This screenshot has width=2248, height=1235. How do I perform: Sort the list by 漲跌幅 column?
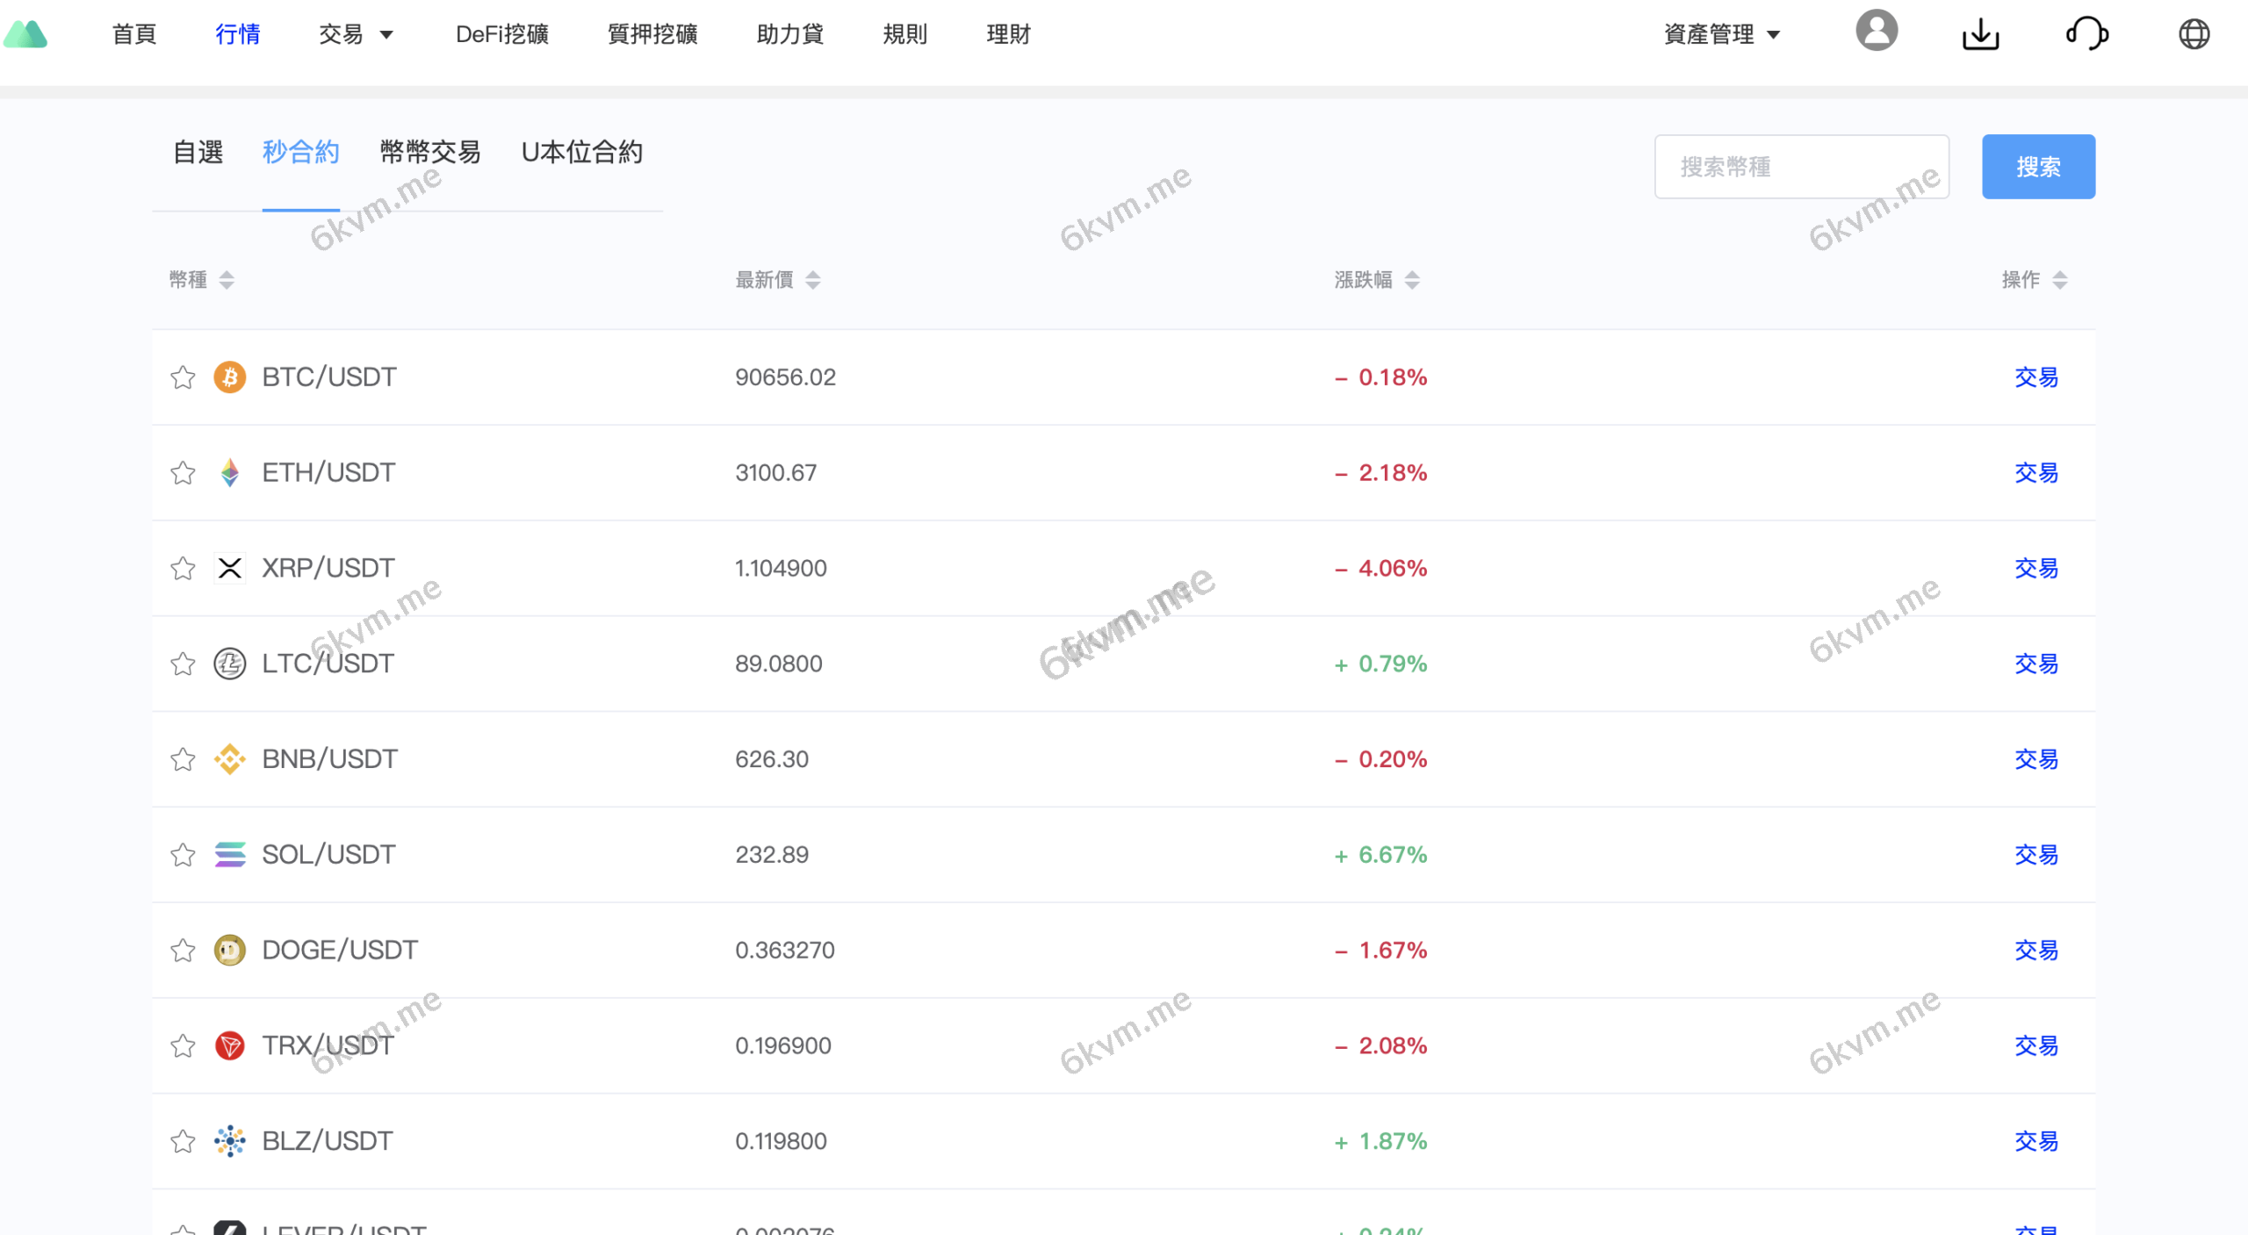pos(1373,279)
